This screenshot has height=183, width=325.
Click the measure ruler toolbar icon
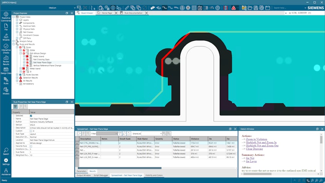(127, 8)
